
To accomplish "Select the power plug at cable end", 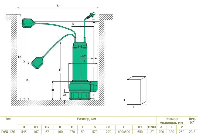I will (x=90, y=14).
